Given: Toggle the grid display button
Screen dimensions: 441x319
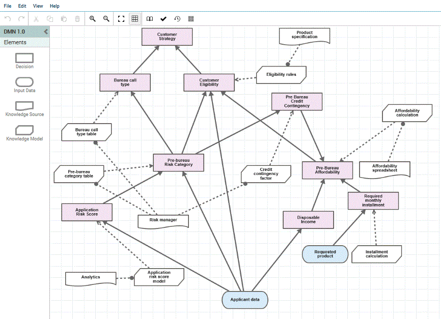Looking at the screenshot, I should coord(135,19).
